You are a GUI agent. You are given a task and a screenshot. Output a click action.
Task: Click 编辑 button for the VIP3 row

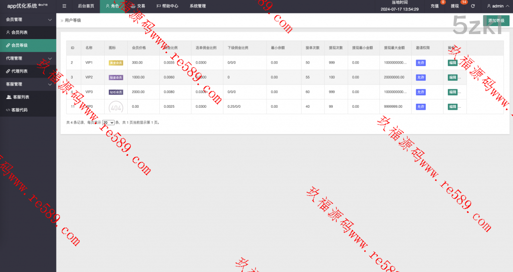(x=452, y=92)
